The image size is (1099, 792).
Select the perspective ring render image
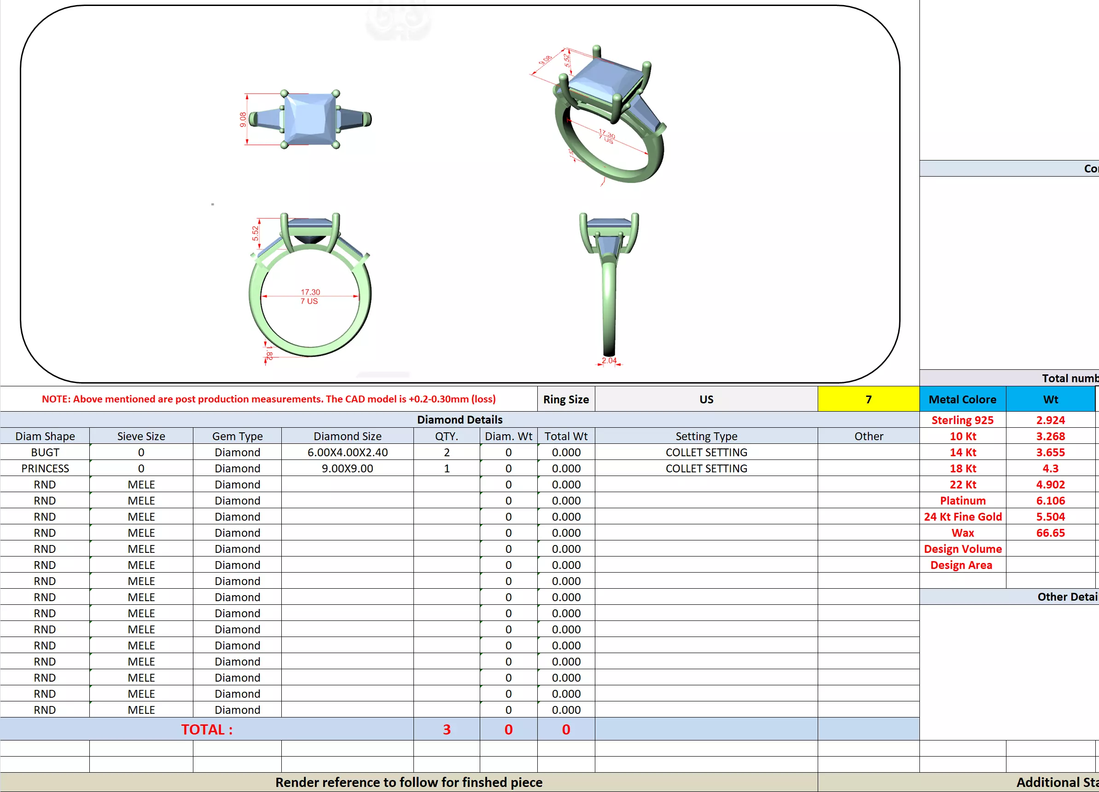[608, 116]
